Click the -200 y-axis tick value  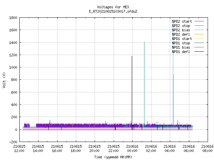tap(13, 142)
